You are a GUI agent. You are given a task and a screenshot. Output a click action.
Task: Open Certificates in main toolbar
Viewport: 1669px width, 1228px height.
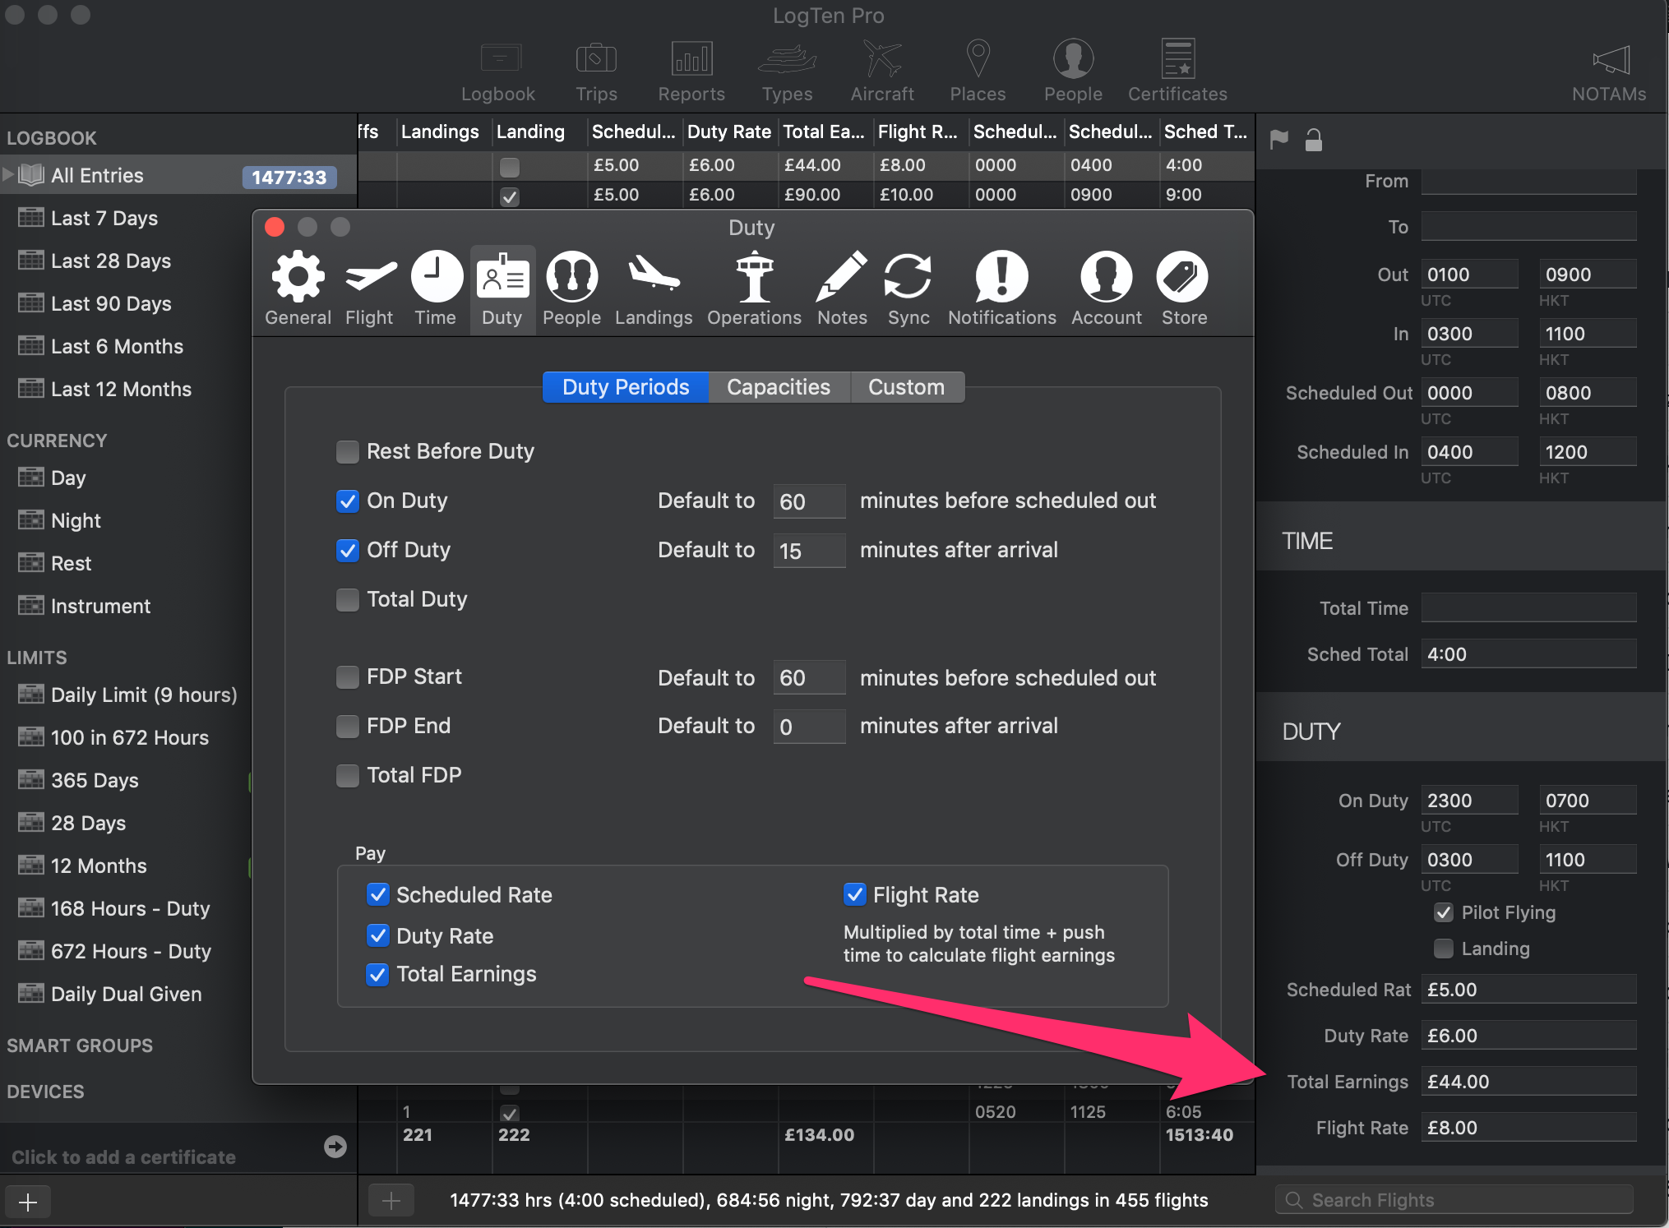click(1177, 72)
